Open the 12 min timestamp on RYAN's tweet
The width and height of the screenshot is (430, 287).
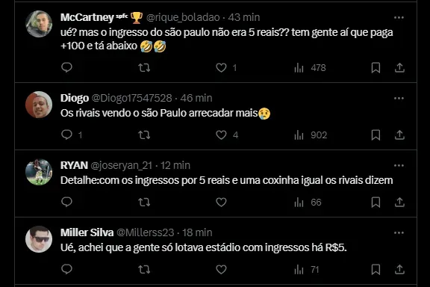click(x=175, y=165)
